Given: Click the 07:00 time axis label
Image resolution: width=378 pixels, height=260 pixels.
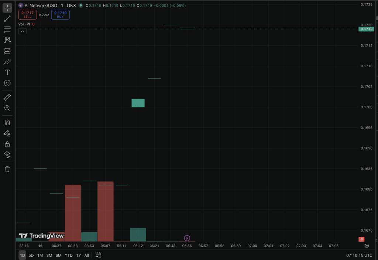Looking at the screenshot, I should click(252, 246).
